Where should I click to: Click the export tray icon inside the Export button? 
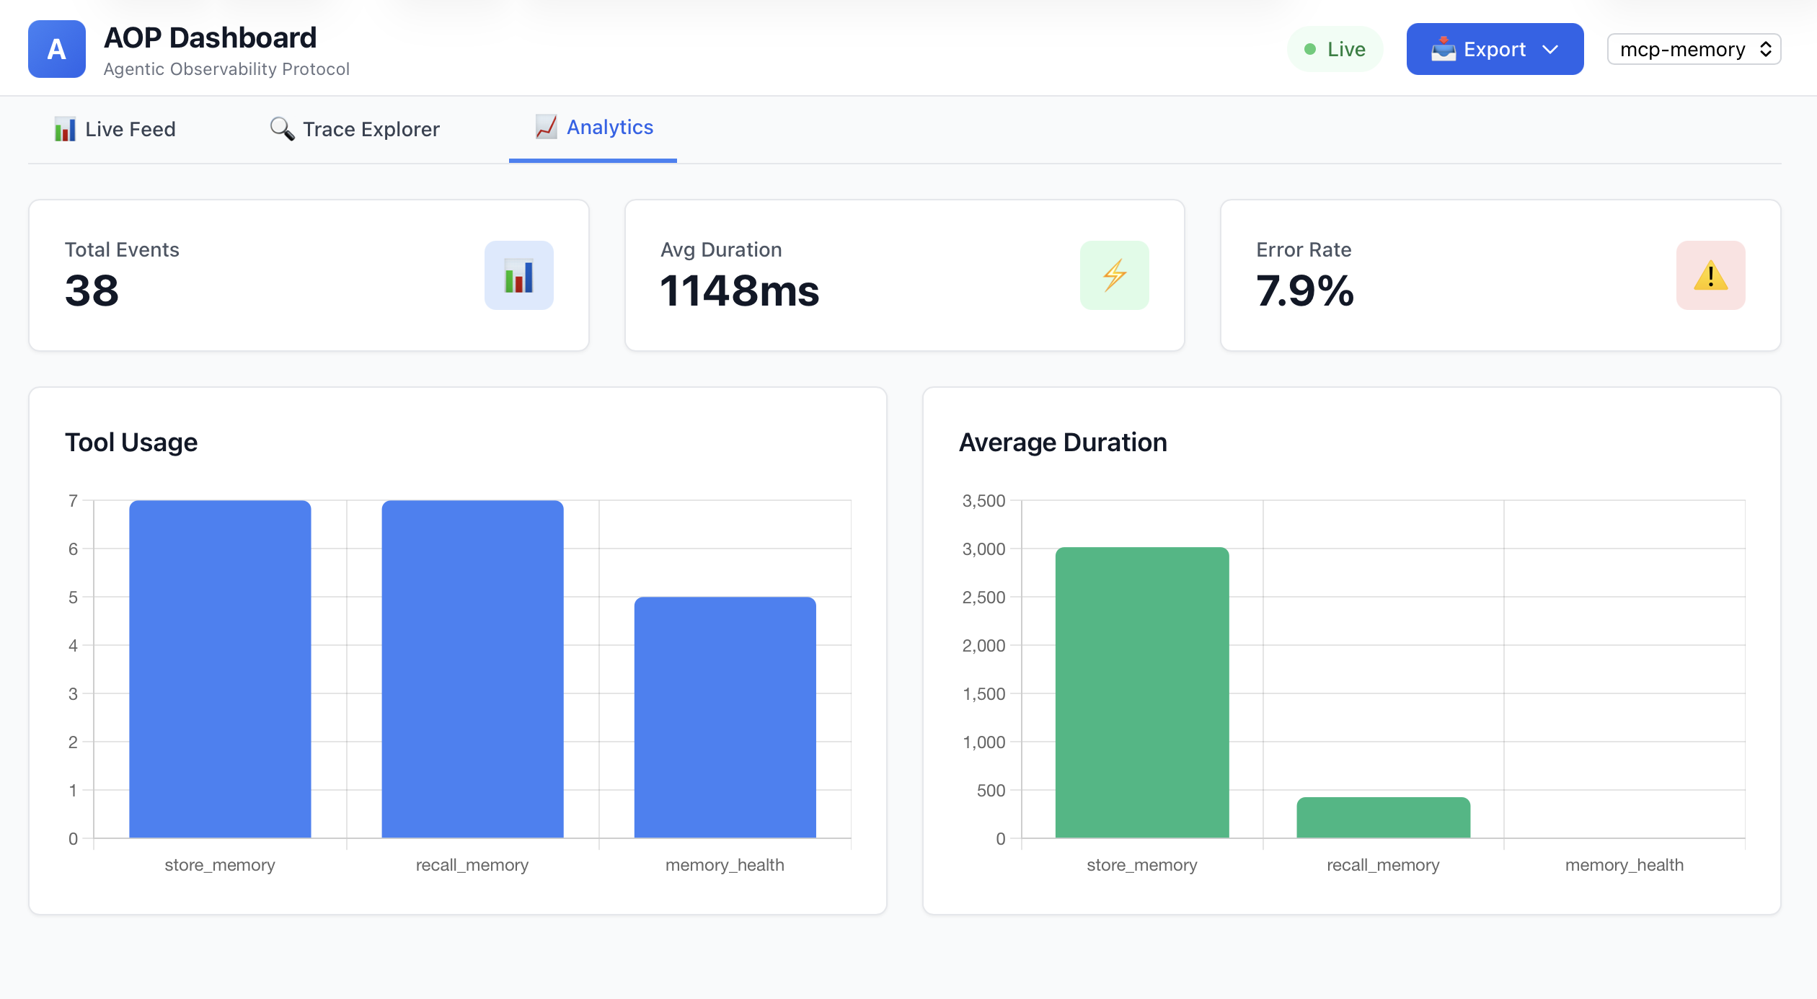tap(1444, 48)
